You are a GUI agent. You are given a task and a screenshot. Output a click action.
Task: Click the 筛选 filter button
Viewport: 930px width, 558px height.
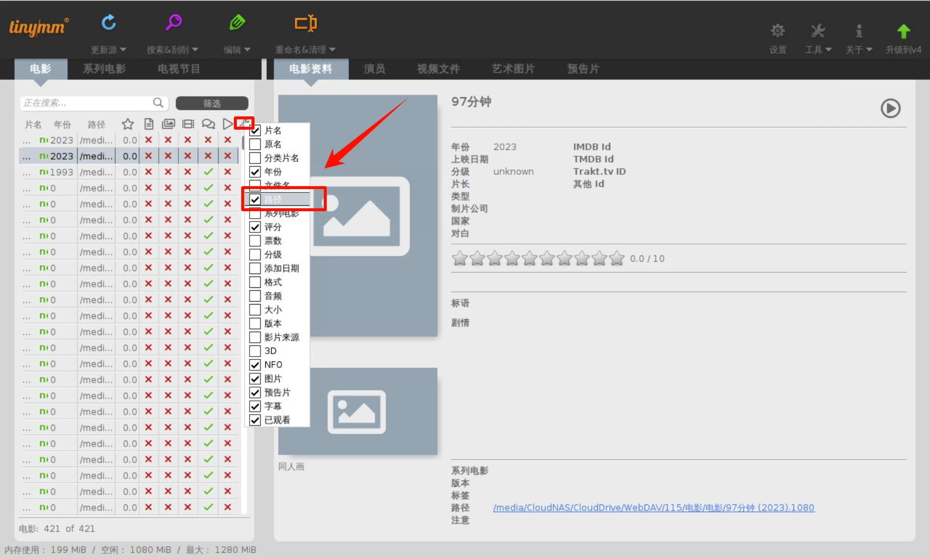tap(212, 103)
